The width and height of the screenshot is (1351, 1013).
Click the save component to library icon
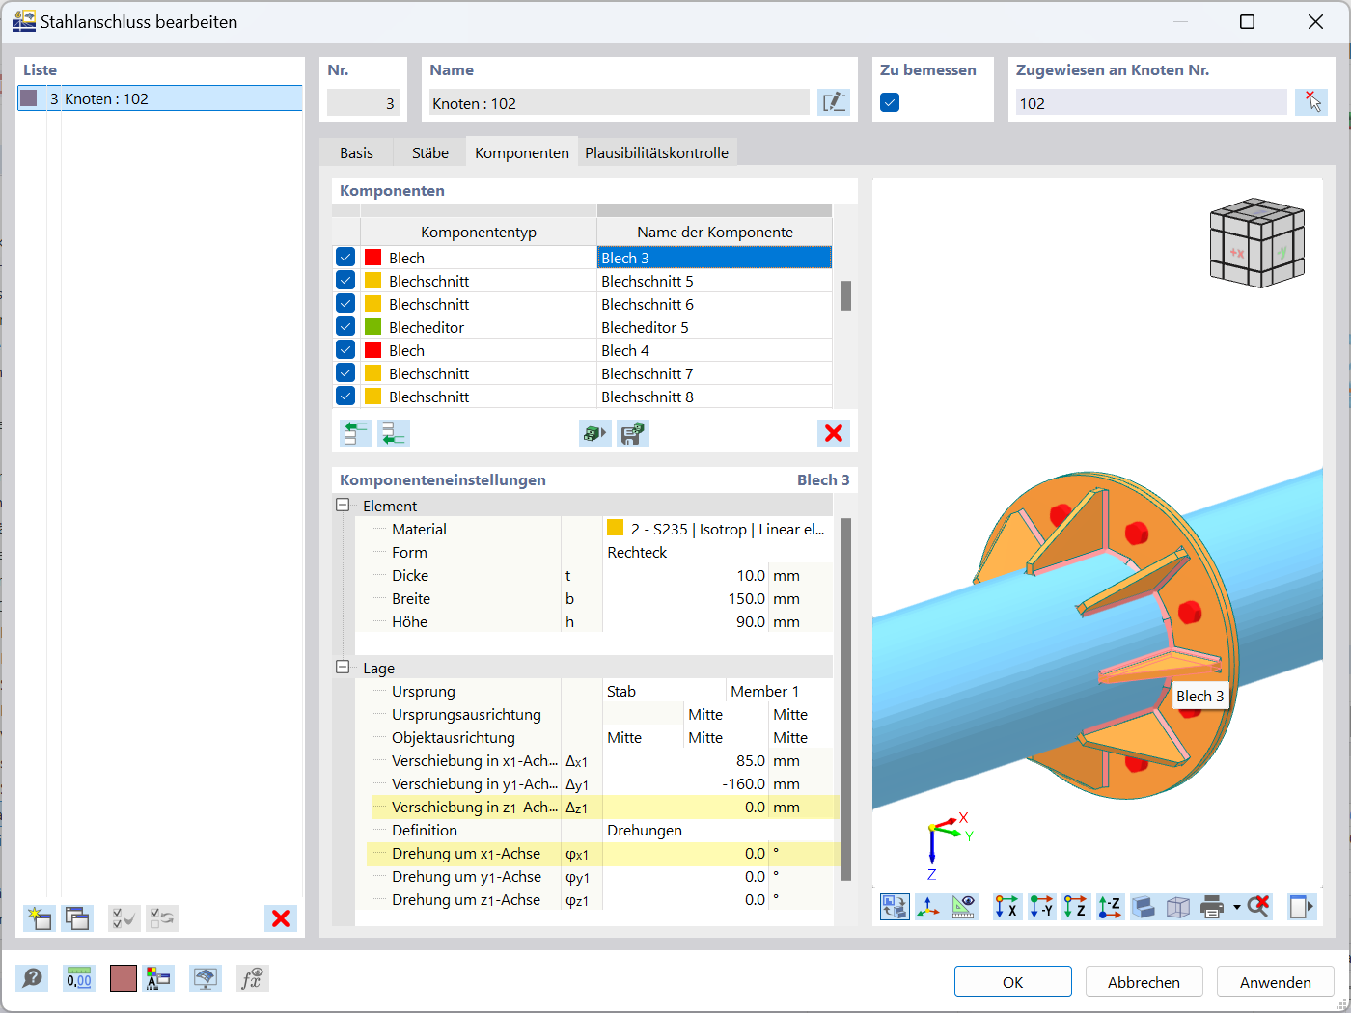coord(632,433)
